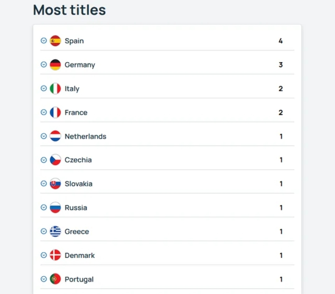Click the Italy flag icon
This screenshot has width=335, height=294.
point(55,88)
